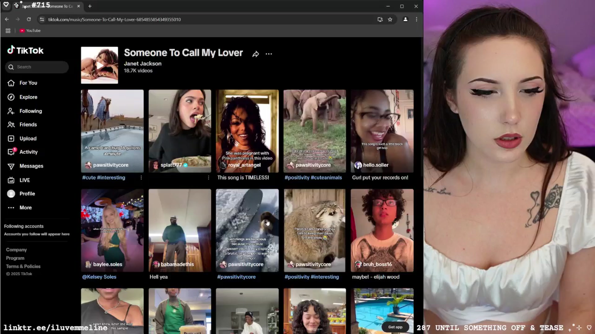View site information icon in address bar
The width and height of the screenshot is (595, 334).
[x=42, y=19]
